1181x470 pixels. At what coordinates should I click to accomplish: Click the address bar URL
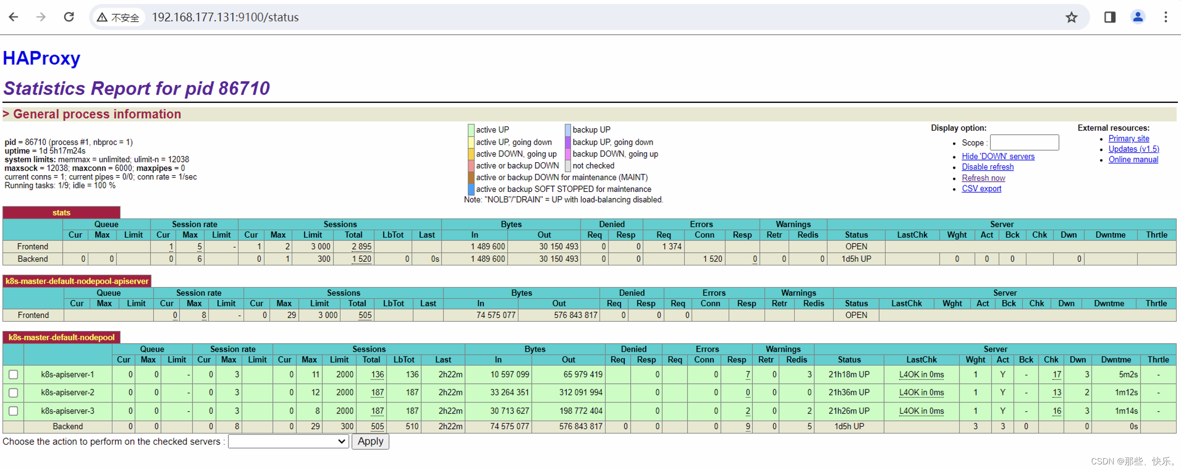coord(225,18)
